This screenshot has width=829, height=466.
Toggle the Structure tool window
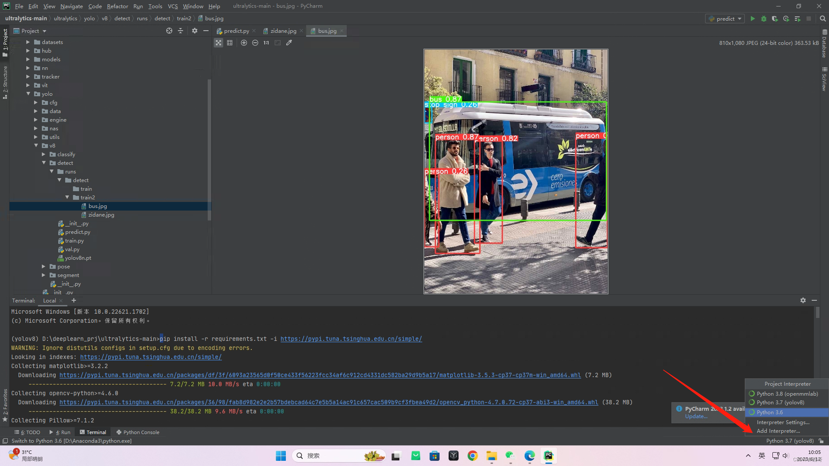pyautogui.click(x=5, y=82)
